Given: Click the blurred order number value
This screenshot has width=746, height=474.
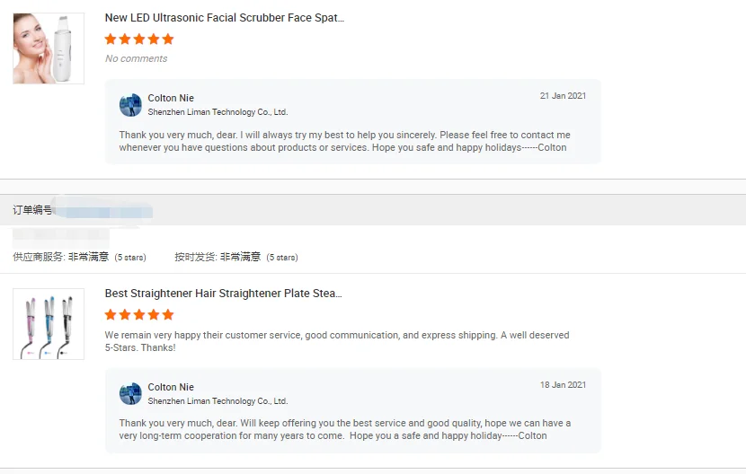Looking at the screenshot, I should (x=102, y=210).
